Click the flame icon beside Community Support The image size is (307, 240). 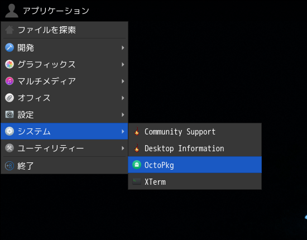coord(137,131)
